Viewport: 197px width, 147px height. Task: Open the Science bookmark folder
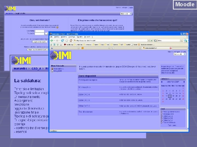(x=114, y=45)
